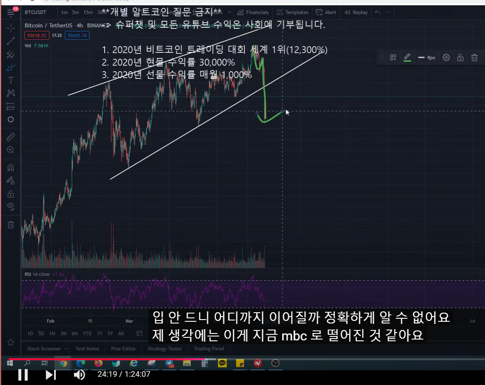Viewport: 485px width, 385px height.
Task: Change the brush line color swatch
Action: click(408, 58)
